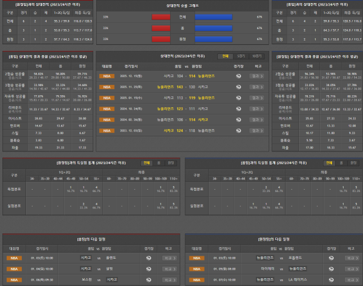Image resolution: width=363 pixels, height=286 pixels.
Task: Select 홈 tab in left scoring stats panel
Action: [158, 162]
